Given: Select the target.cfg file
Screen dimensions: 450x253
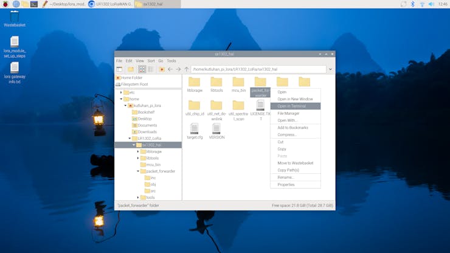Looking at the screenshot, I should (194, 131).
